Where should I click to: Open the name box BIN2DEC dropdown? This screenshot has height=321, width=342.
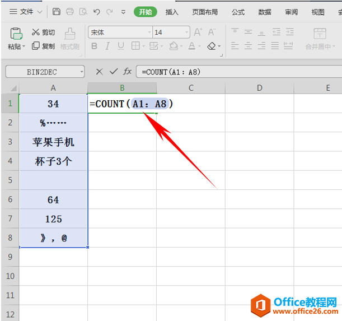click(x=82, y=72)
